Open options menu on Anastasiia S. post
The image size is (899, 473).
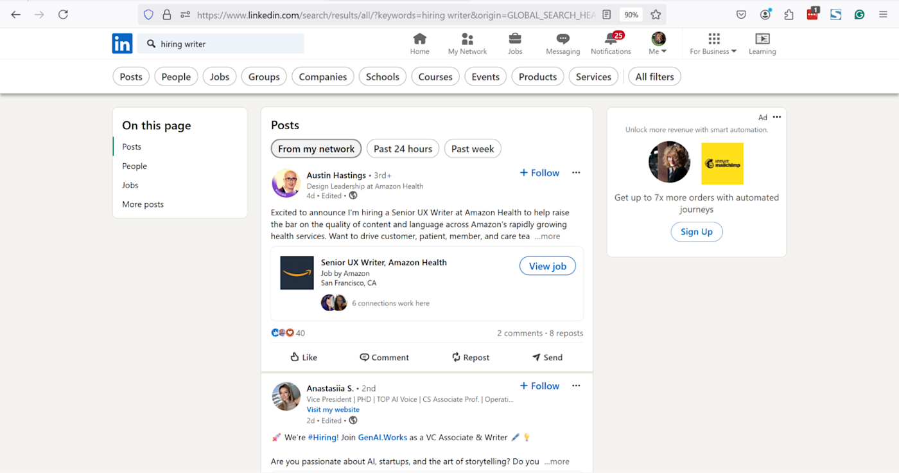(x=576, y=386)
